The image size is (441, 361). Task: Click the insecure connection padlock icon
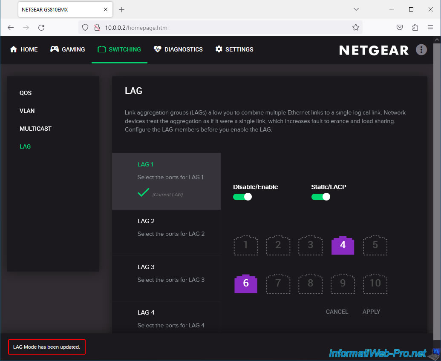click(x=97, y=28)
